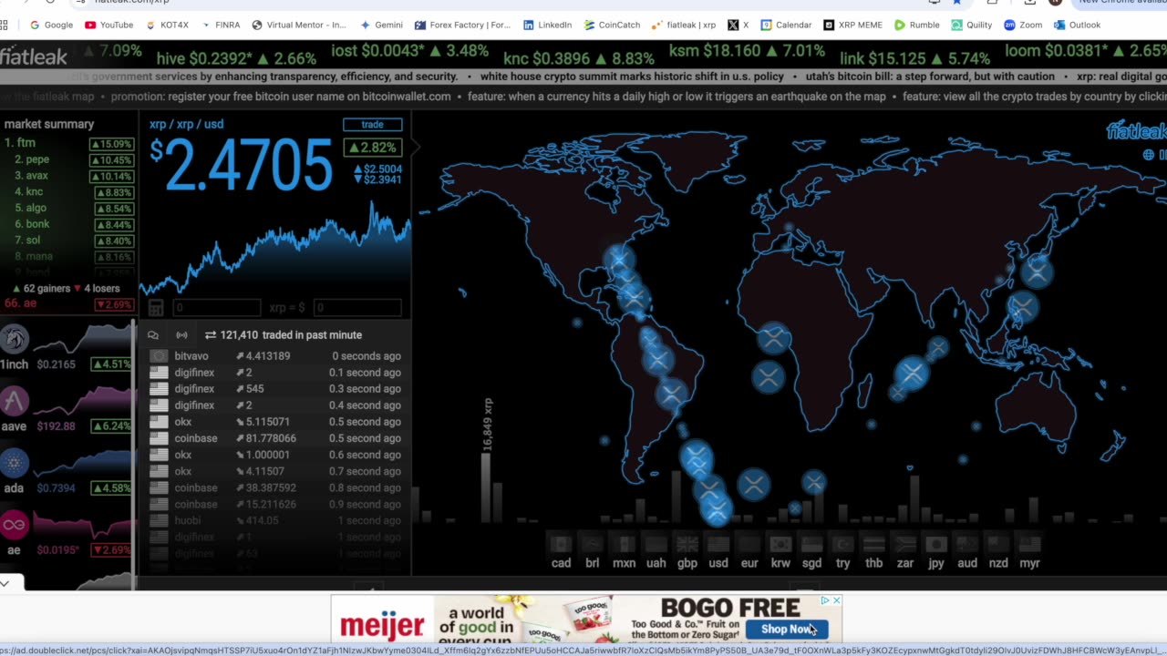This screenshot has height=656, width=1167.
Task: Click the trade button
Action: pos(372,124)
